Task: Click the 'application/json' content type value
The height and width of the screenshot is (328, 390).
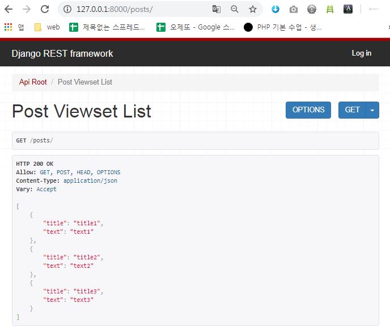Action: (x=90, y=180)
